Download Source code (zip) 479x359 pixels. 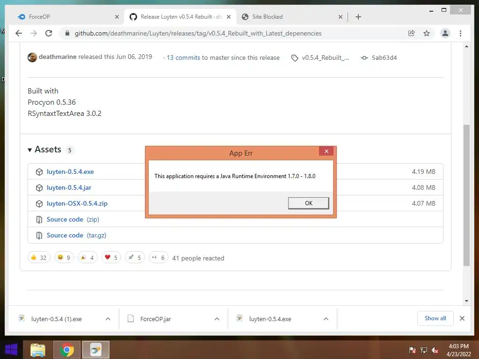[x=73, y=219]
